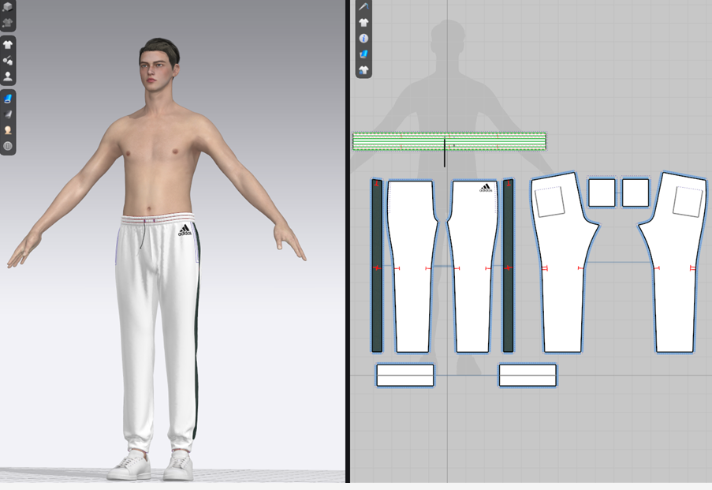Click the wireframe globe icon
Screen dimensions: 712x490
click(8, 146)
